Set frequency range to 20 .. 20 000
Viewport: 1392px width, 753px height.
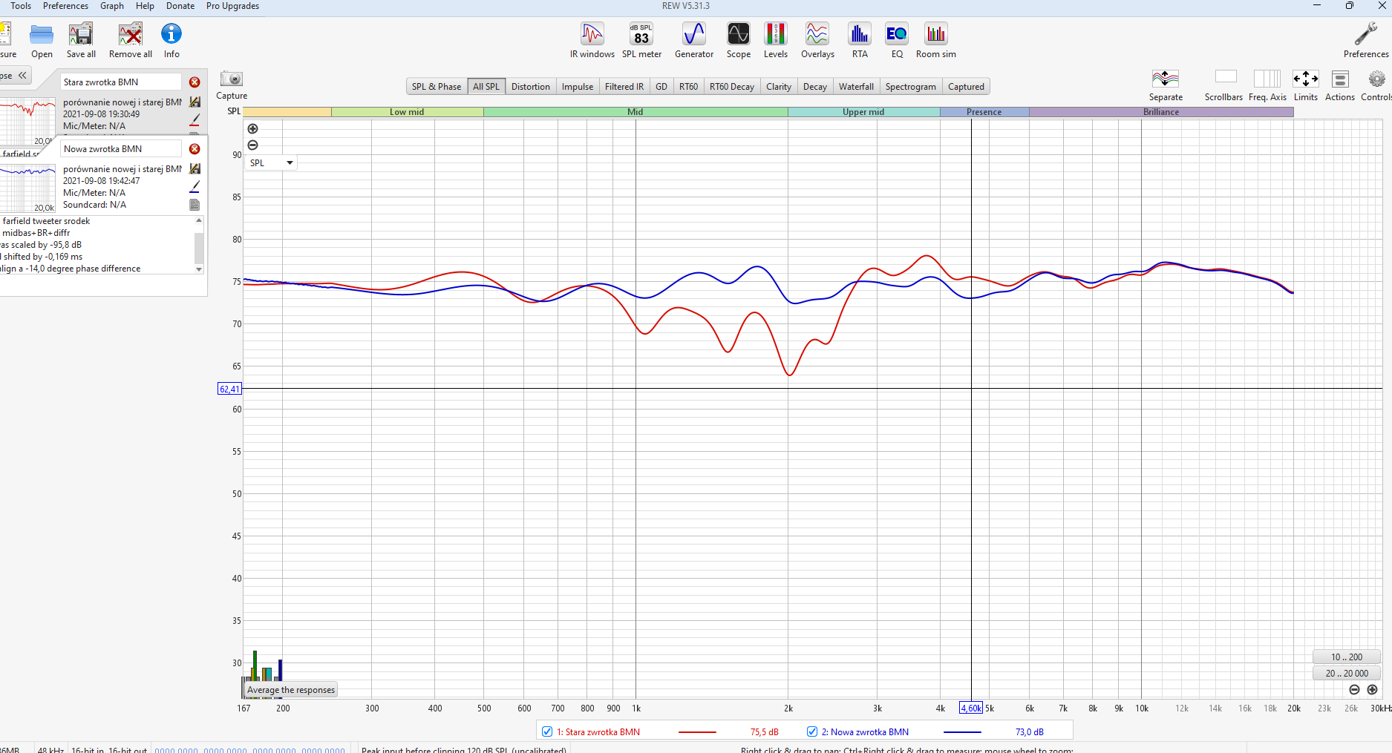point(1347,674)
